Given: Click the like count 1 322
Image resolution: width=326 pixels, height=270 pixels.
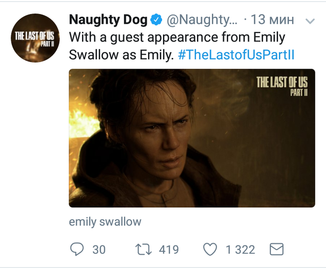Looking at the screenshot, I should 240,250.
